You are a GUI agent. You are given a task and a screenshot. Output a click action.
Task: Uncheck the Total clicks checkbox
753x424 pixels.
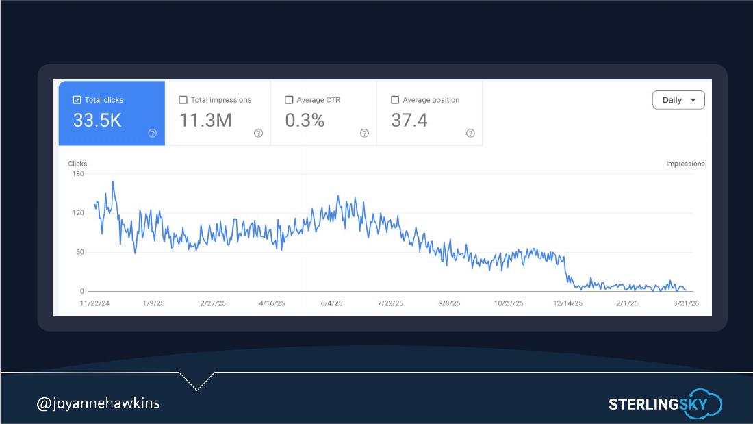(77, 100)
